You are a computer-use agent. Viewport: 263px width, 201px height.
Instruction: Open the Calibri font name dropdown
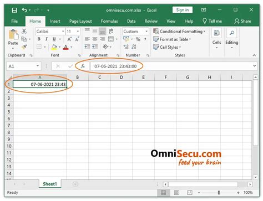pos(63,32)
